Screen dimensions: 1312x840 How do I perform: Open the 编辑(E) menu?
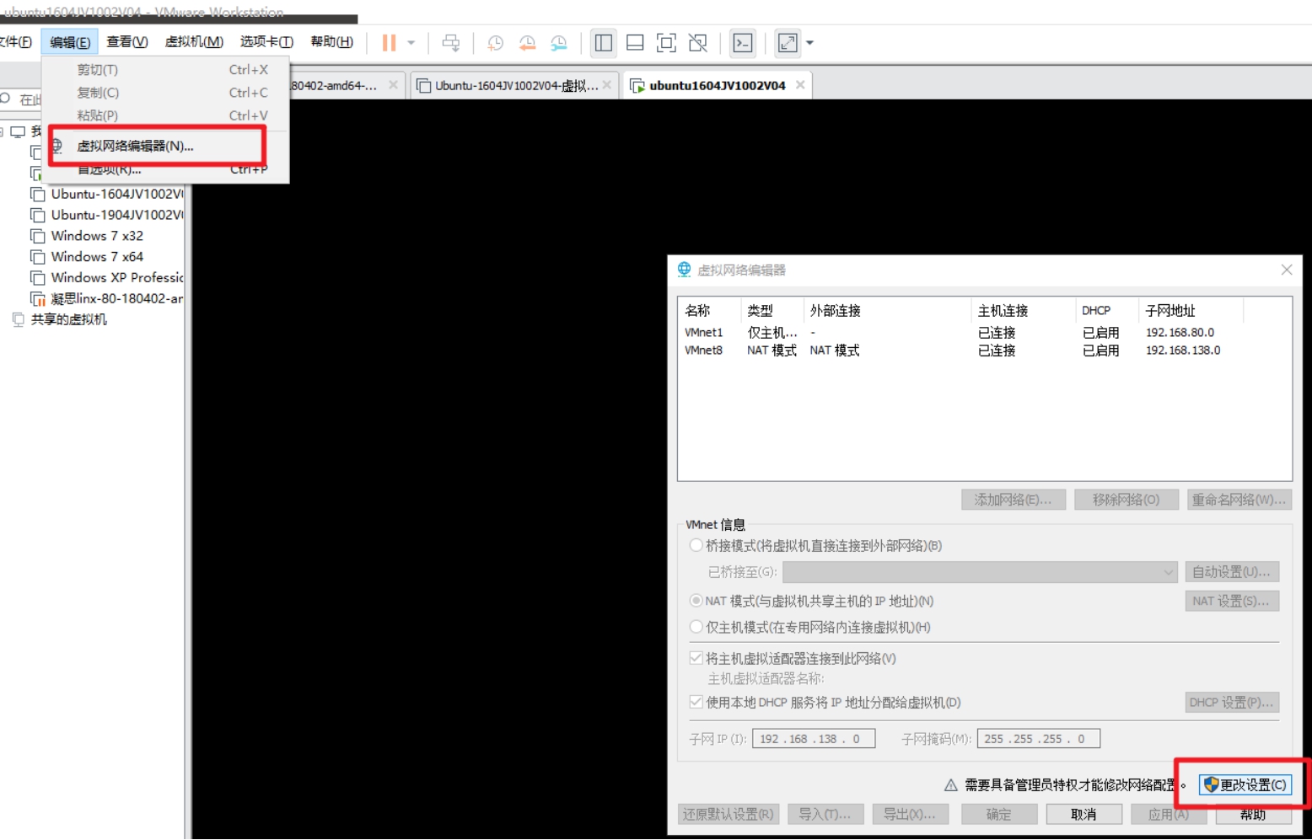(x=70, y=42)
